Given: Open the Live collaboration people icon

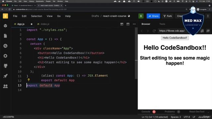Looking at the screenshot, I should (5, 86).
